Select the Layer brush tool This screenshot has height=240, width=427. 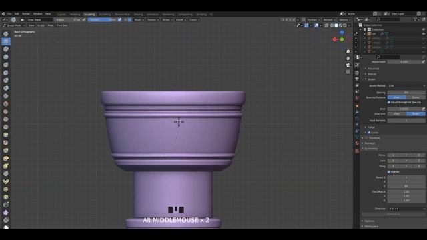[6, 73]
